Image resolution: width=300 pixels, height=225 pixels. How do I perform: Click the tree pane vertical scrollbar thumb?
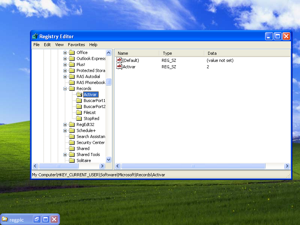[x=108, y=82]
